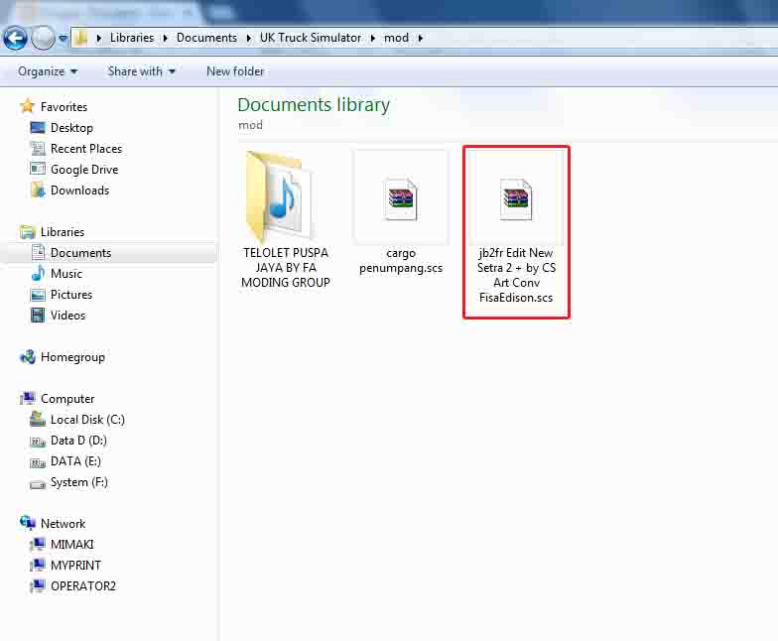Viewport: 778px width, 641px height.
Task: Open MIMAKI network computer
Action: [x=71, y=544]
